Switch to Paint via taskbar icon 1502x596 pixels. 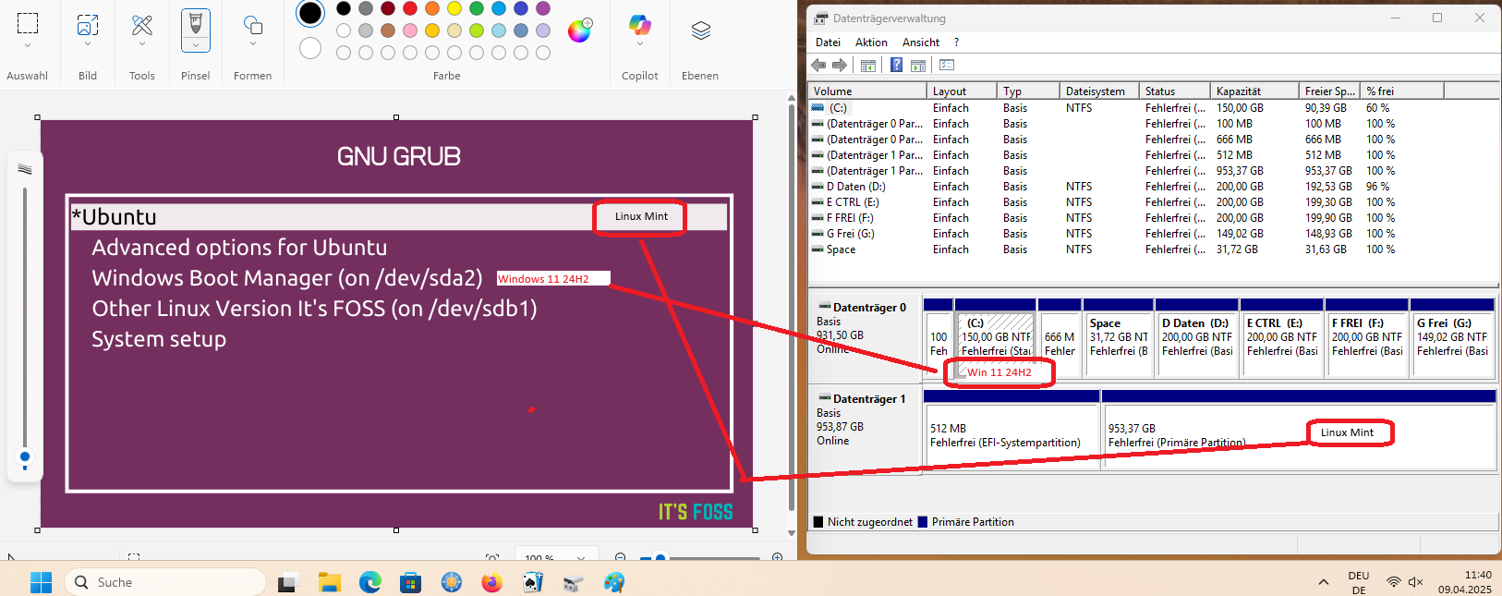pos(613,582)
